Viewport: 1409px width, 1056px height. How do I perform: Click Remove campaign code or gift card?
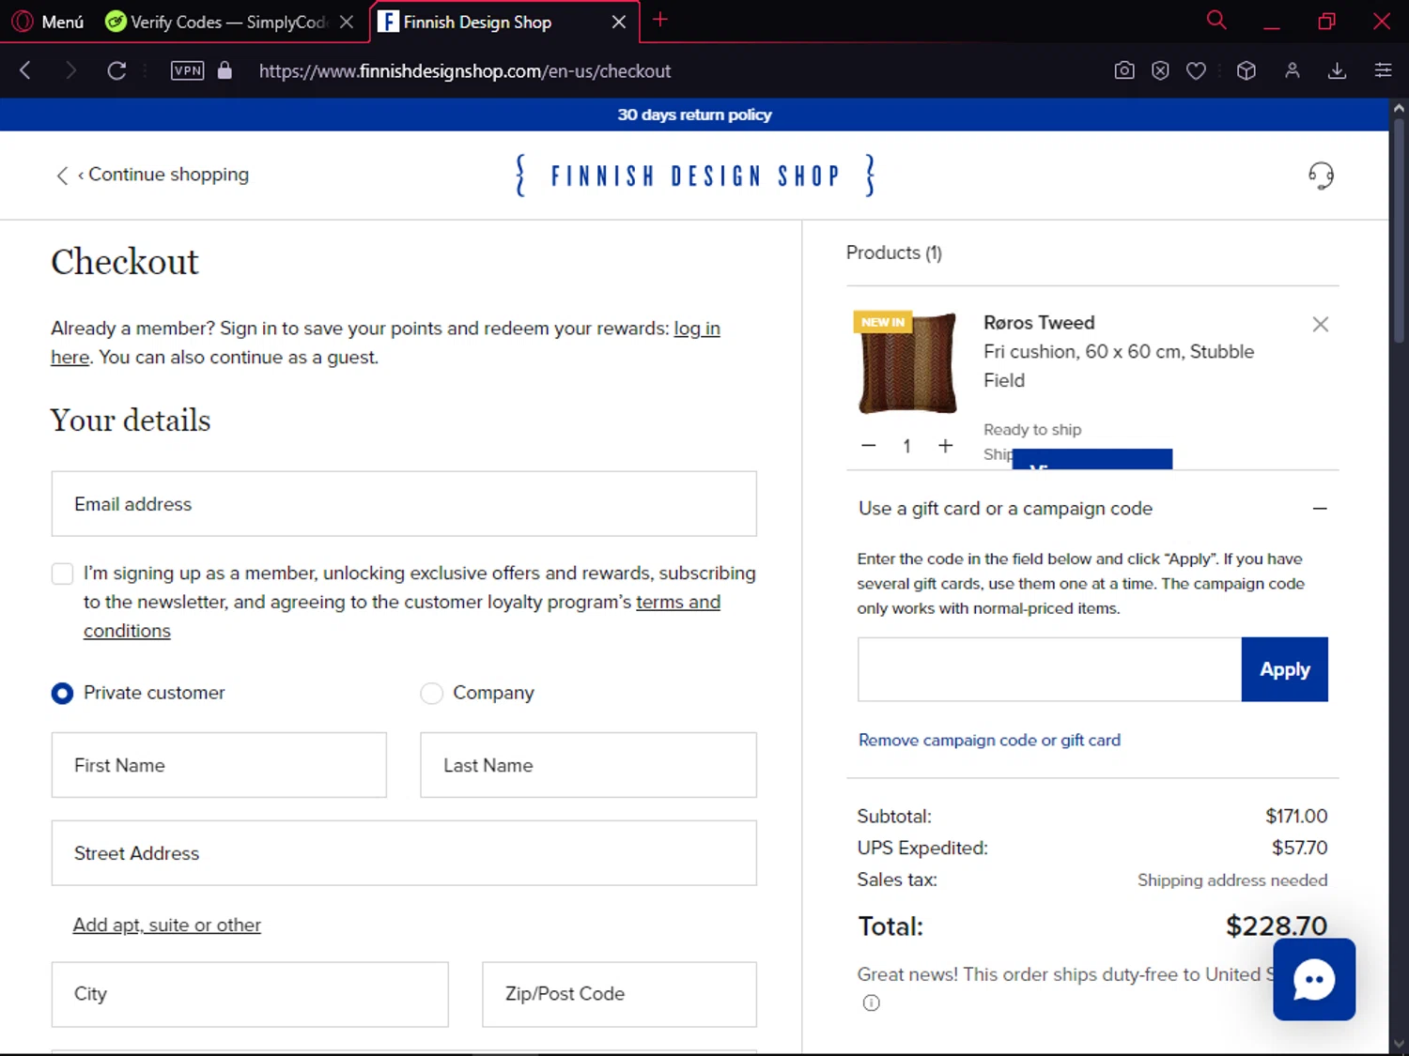pos(989,740)
